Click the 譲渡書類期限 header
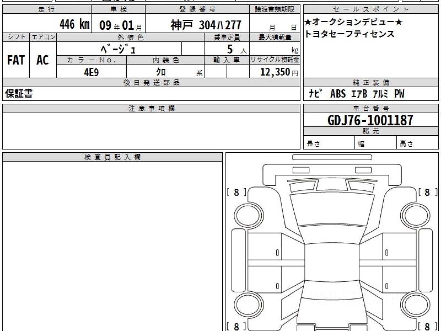The width and height of the screenshot is (441, 331). pyautogui.click(x=275, y=10)
